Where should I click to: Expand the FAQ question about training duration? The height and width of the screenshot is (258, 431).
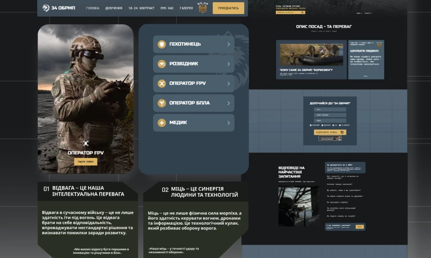tap(339, 184)
